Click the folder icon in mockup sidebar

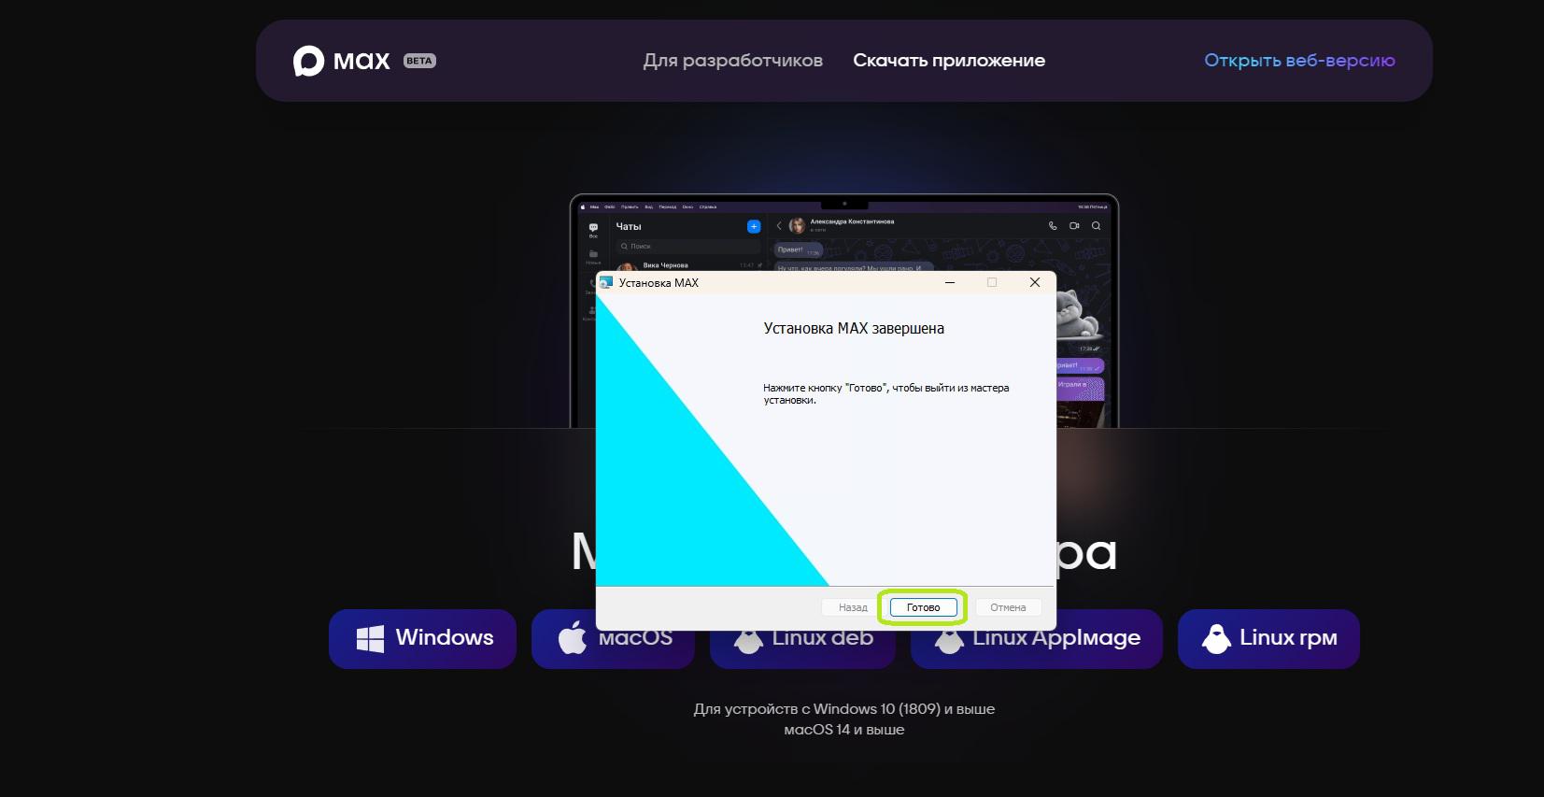(593, 253)
